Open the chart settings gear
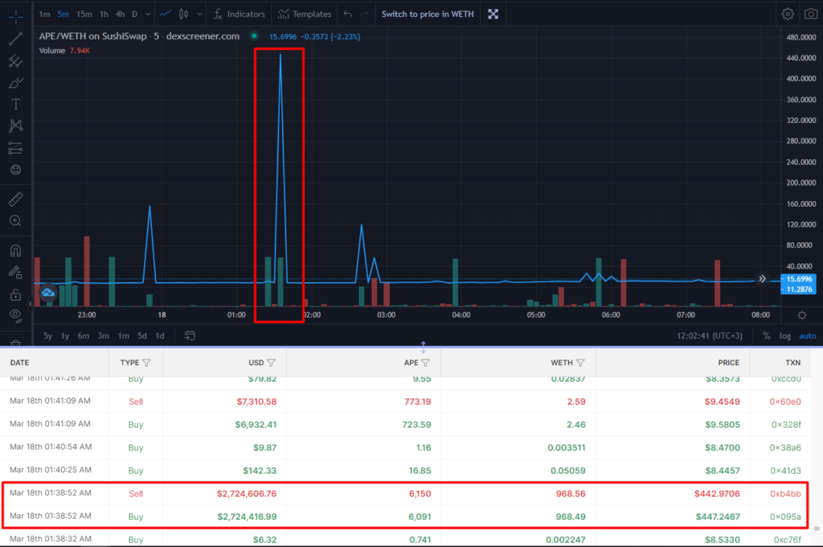This screenshot has width=823, height=547. (x=788, y=14)
